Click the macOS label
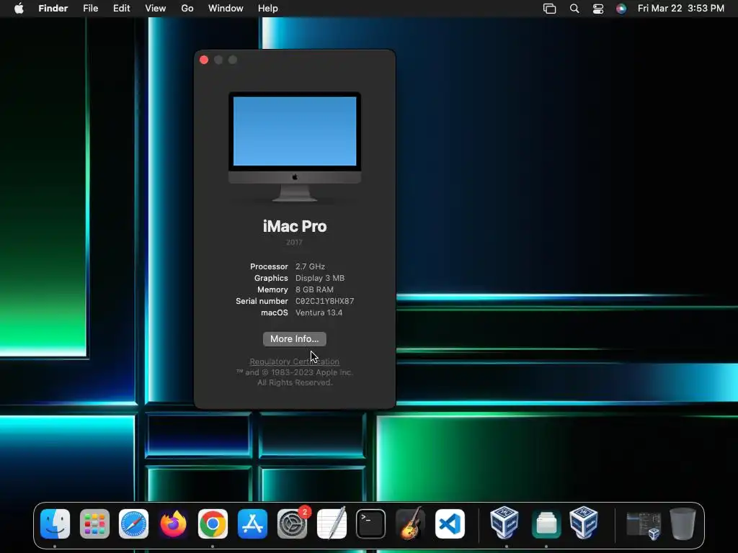 pyautogui.click(x=275, y=313)
